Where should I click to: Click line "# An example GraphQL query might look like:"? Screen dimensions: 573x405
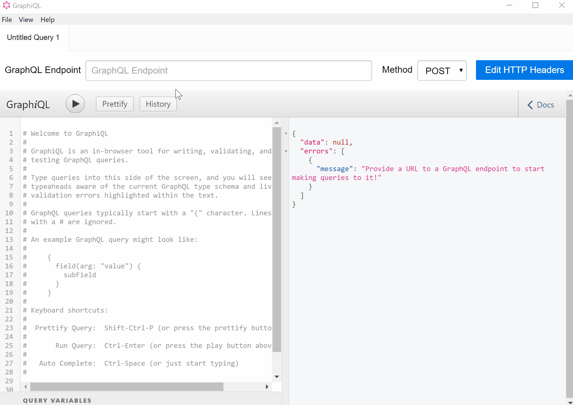pyautogui.click(x=110, y=240)
